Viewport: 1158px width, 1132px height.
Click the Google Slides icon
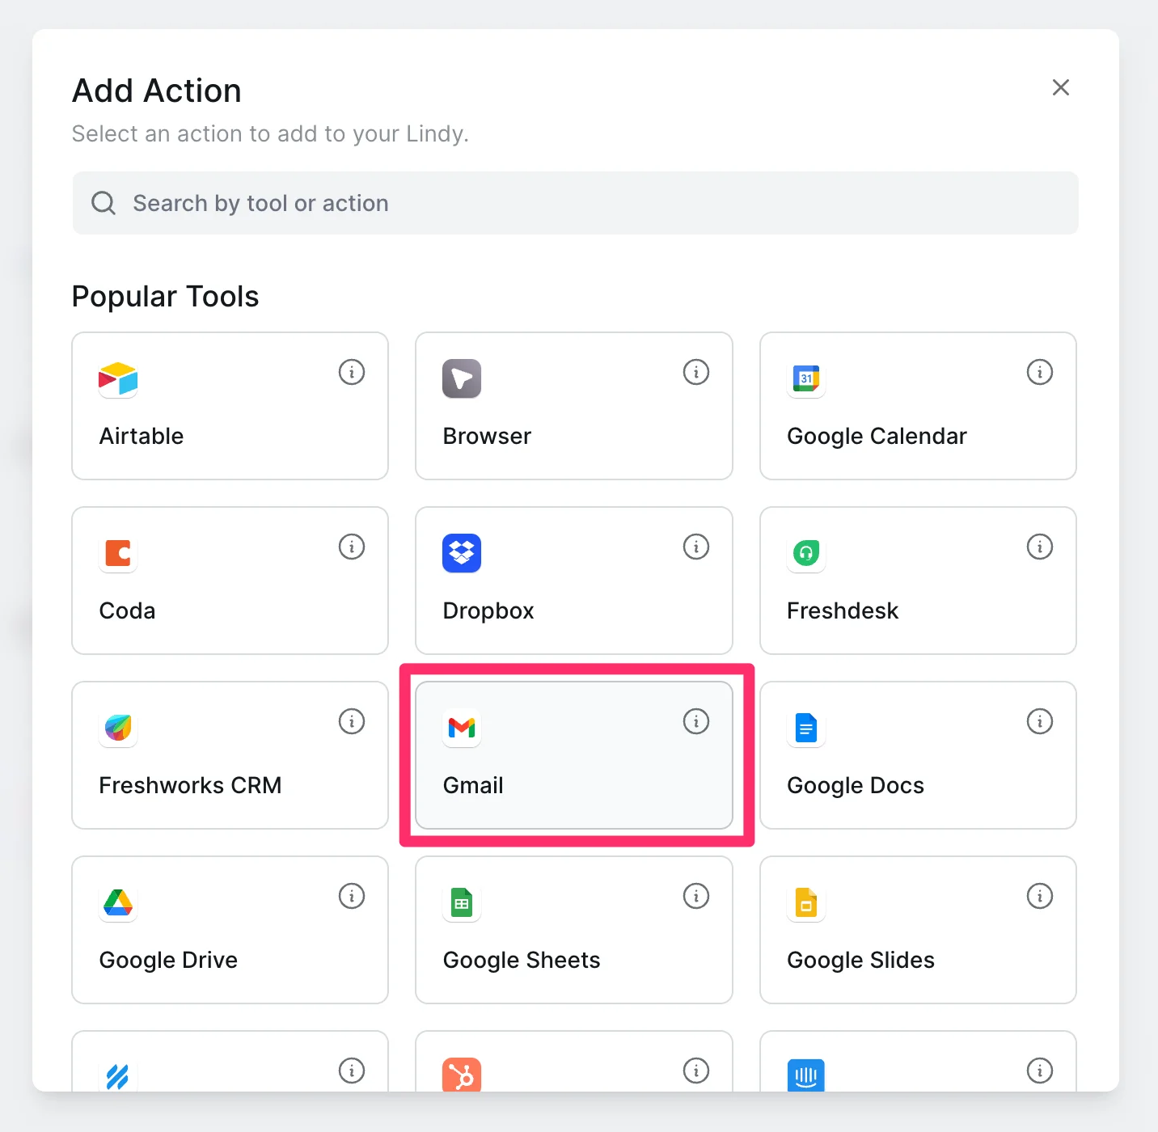(x=806, y=902)
